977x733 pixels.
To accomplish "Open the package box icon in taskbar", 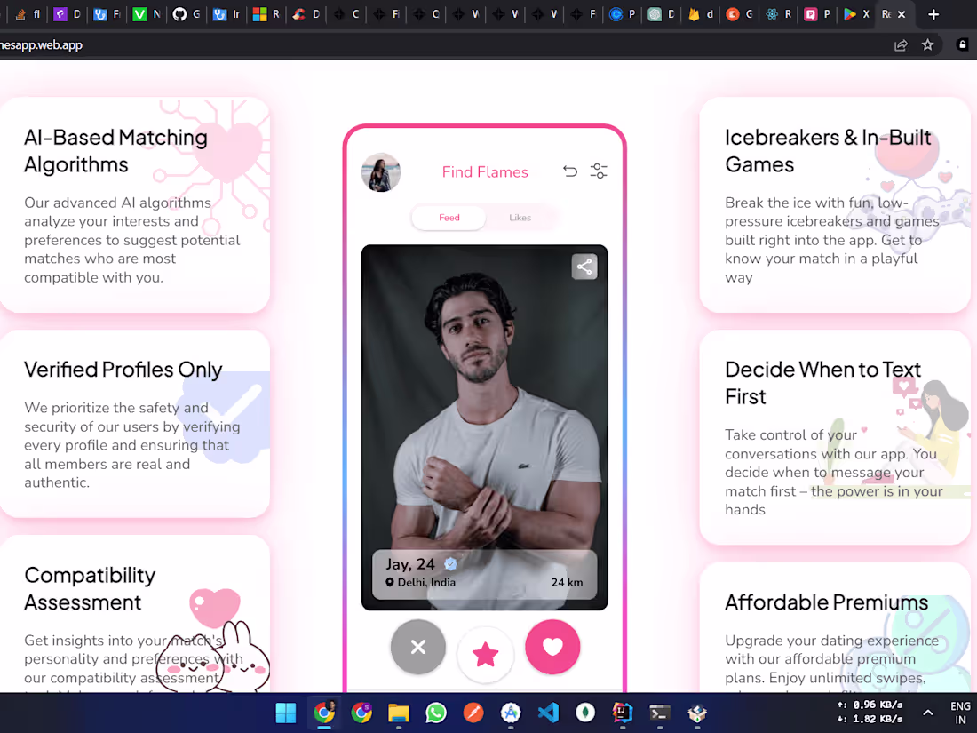I will pyautogui.click(x=697, y=713).
